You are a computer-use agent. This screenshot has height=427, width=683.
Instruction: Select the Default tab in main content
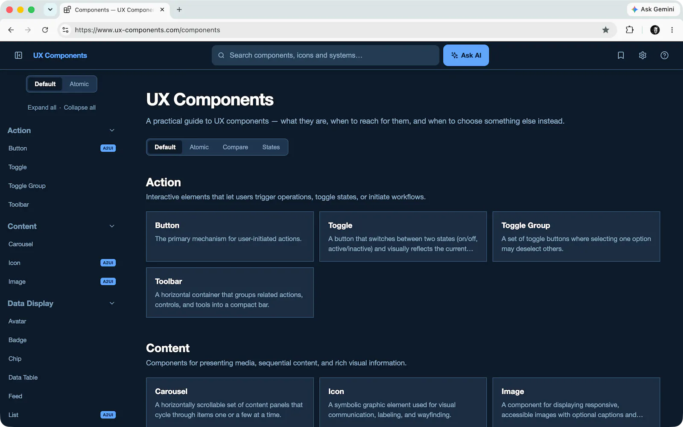click(x=165, y=147)
